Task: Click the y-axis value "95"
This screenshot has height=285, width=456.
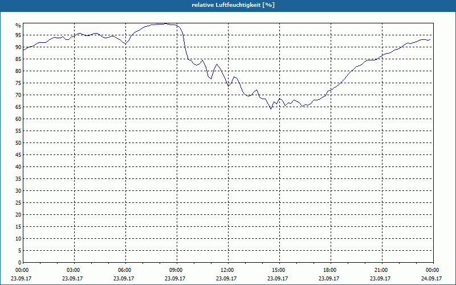Action: pos(18,35)
